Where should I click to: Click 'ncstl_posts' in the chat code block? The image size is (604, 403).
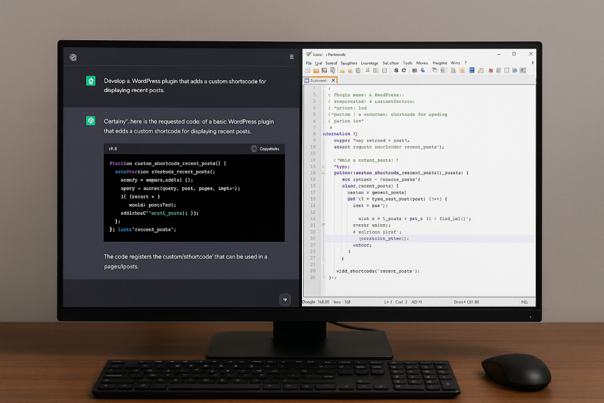166,212
